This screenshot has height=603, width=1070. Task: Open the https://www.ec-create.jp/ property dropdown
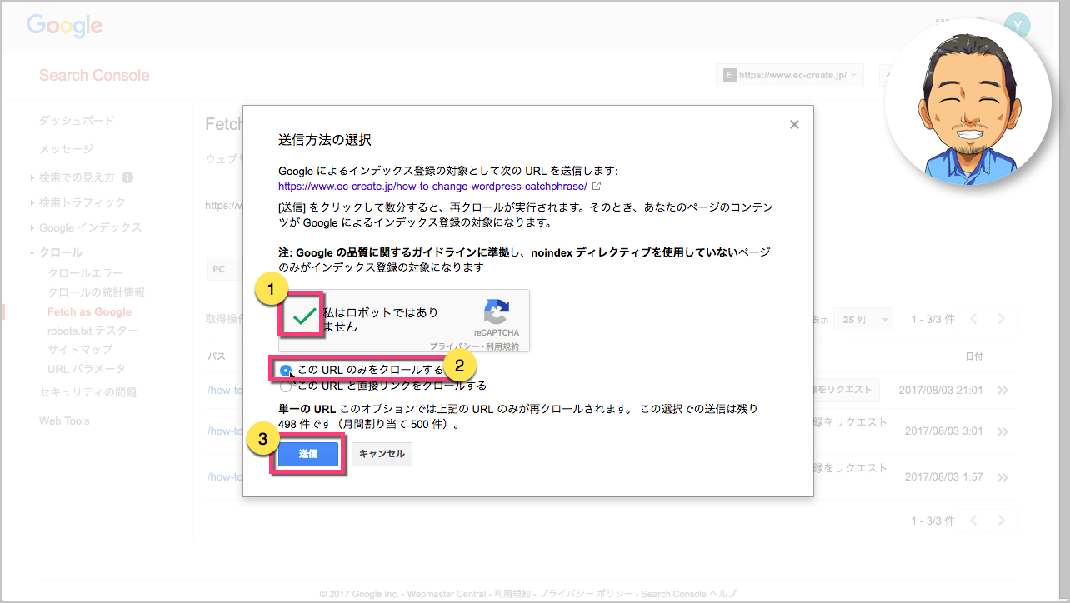pos(790,75)
